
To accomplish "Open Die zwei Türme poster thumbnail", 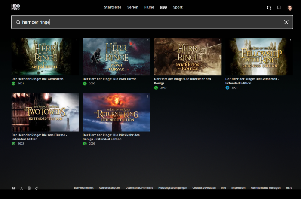I will tap(117, 57).
